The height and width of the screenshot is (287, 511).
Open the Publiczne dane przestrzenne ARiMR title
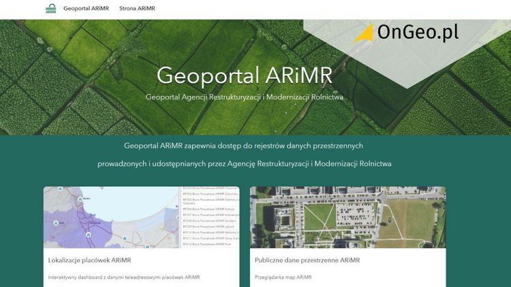coord(307,260)
